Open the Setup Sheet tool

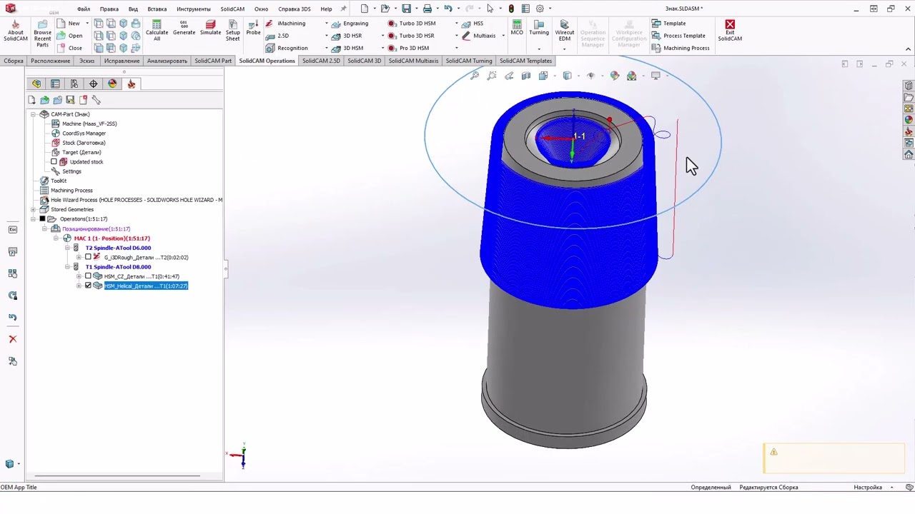[233, 31]
